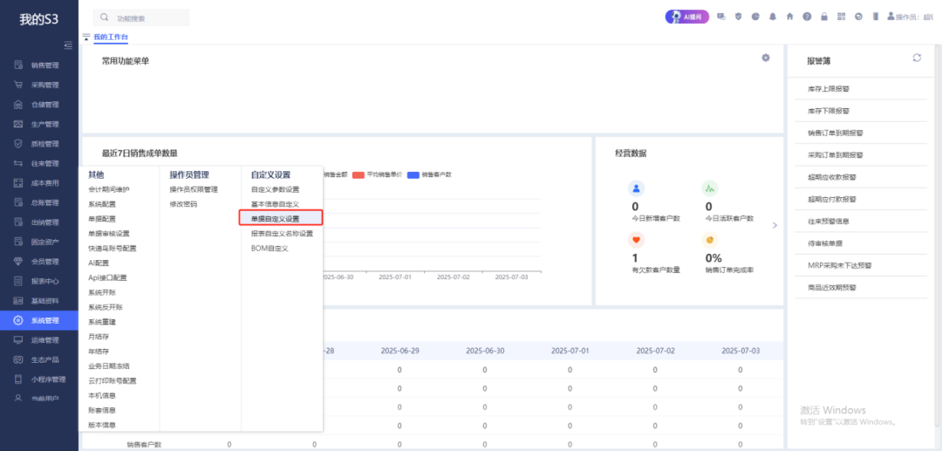
Task: Open the 当前用户 person icon
Action: [18, 398]
